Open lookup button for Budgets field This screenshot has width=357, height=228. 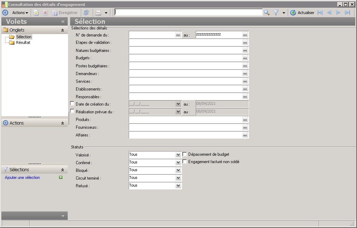coord(245,58)
